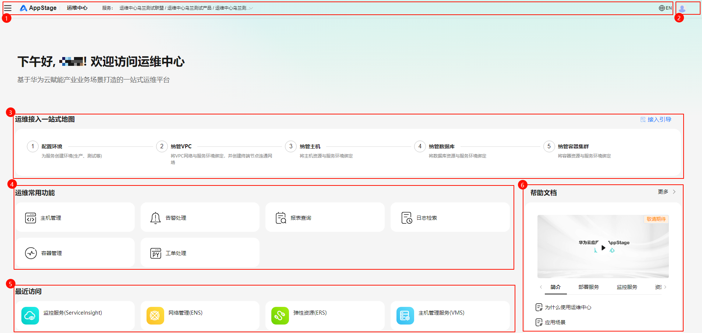Open the hamburger navigation menu

pos(8,8)
